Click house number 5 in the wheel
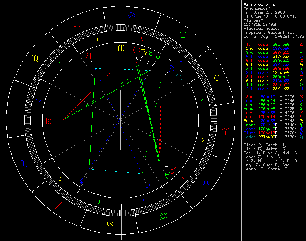Image resolution: width=306 pixels, height=241 pixels. pos(182,177)
